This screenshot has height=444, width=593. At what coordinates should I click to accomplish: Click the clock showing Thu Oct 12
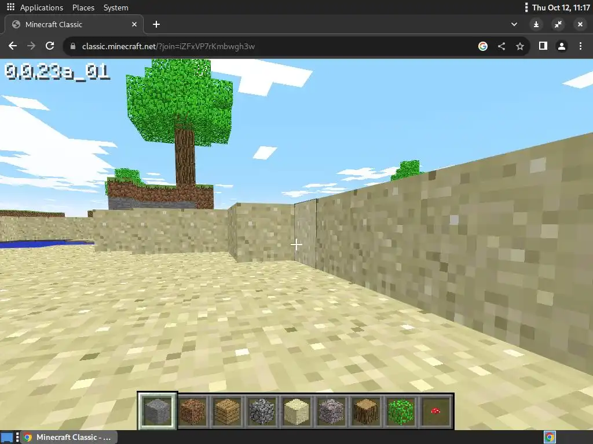(561, 8)
